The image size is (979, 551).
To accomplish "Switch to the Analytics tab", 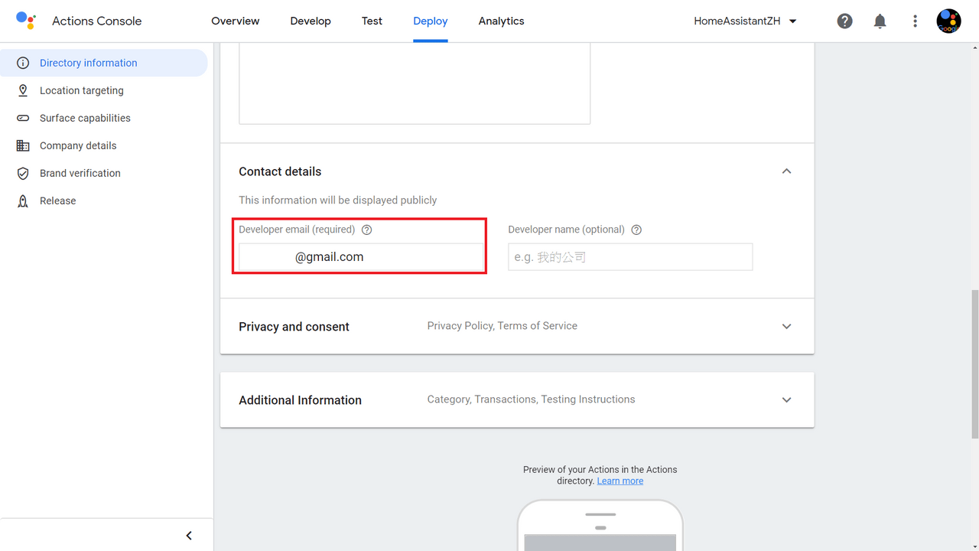I will [501, 21].
